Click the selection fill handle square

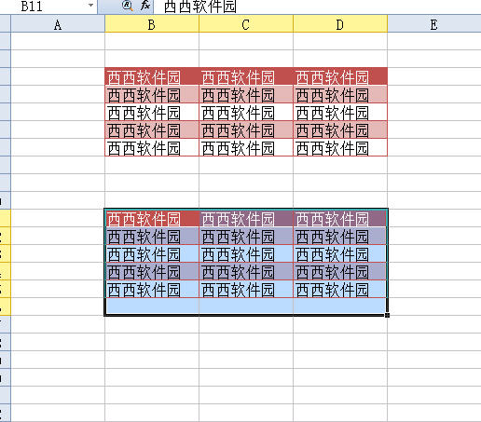(x=387, y=315)
